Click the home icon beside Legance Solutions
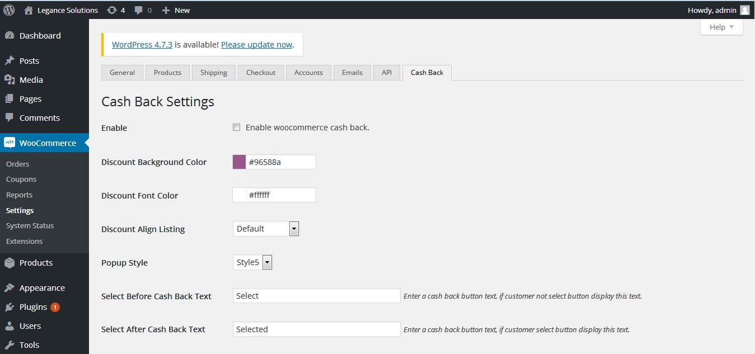Screen dimensions: 755x354 (29, 10)
